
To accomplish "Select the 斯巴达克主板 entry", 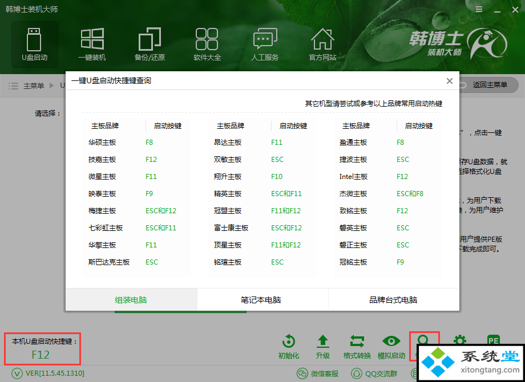I will pos(109,262).
